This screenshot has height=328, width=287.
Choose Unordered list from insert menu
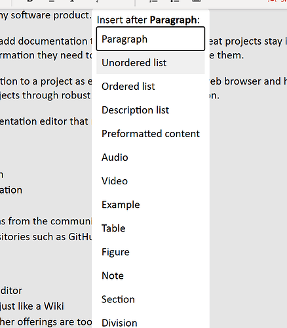pyautogui.click(x=151, y=63)
